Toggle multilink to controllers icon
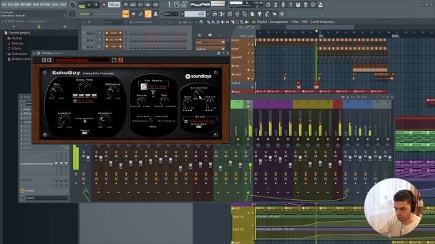This screenshot has height=244, width=435. click(156, 14)
